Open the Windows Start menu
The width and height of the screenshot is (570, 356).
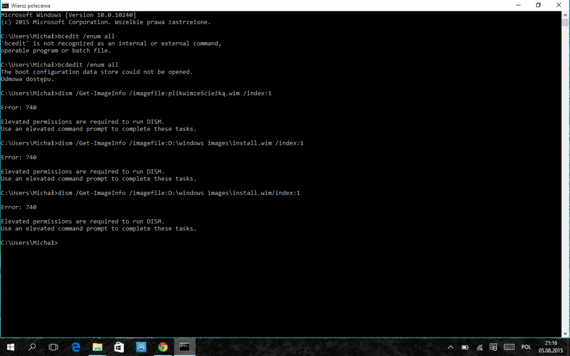(10, 347)
